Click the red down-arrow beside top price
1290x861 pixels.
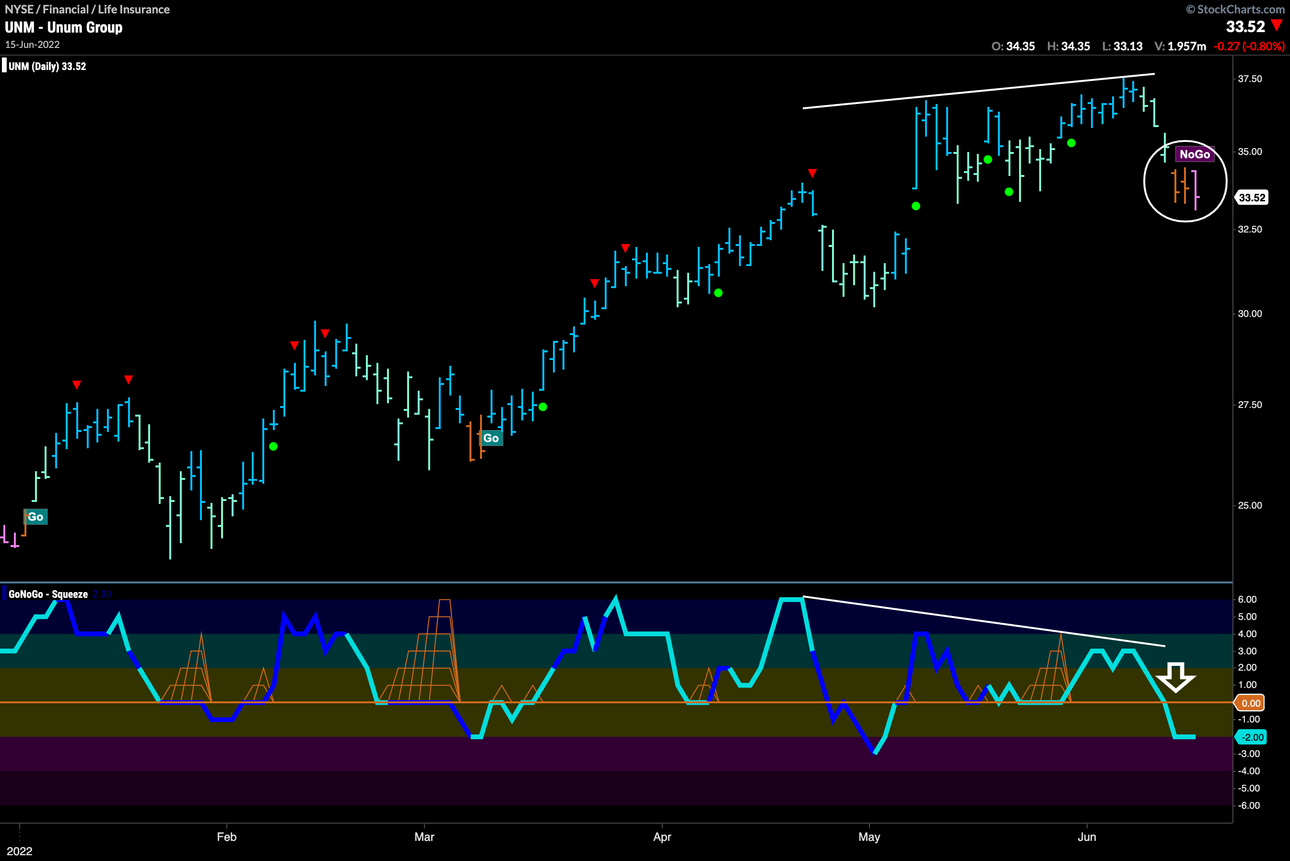[x=1277, y=25]
